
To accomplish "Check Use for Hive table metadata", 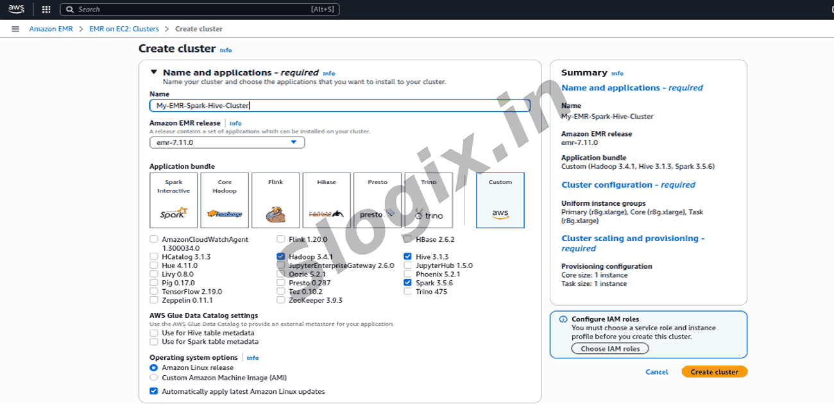I will (x=154, y=333).
